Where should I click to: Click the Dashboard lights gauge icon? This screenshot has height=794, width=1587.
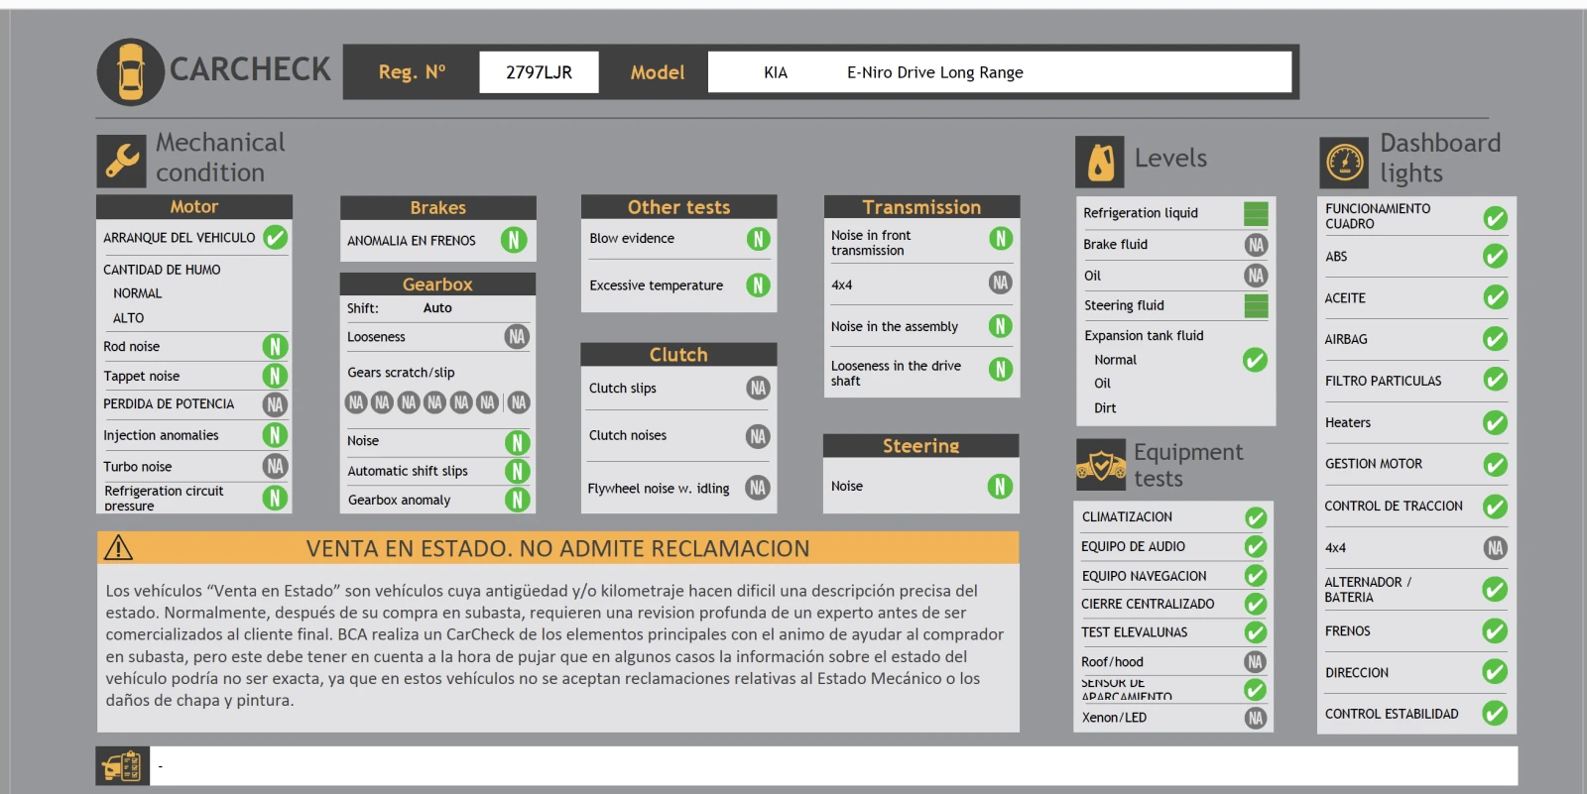point(1344,163)
